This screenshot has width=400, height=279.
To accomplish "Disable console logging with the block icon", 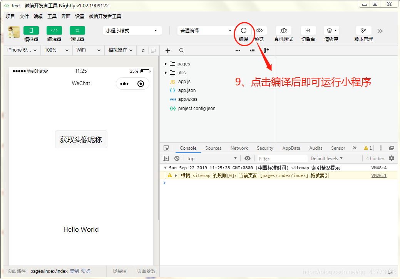I will coord(177,158).
